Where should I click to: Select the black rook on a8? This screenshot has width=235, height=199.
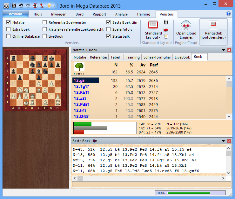point(13,58)
